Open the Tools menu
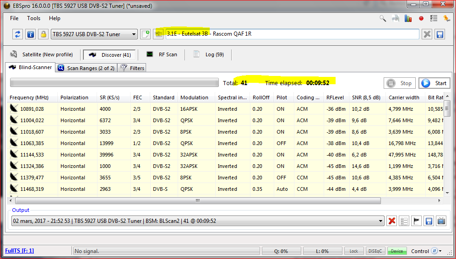Viewport: 456px width, 259px height. (x=33, y=18)
